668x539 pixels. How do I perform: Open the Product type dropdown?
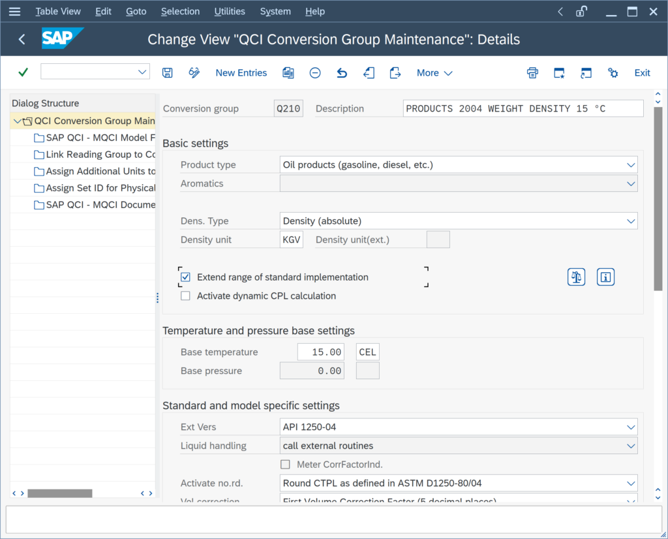[x=631, y=165]
